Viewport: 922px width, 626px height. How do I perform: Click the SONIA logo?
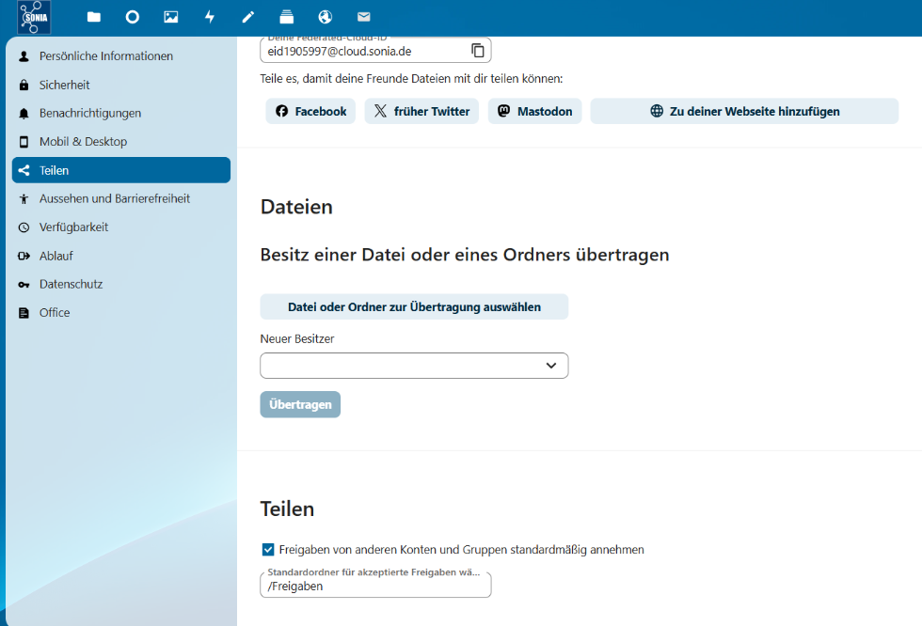click(x=34, y=17)
